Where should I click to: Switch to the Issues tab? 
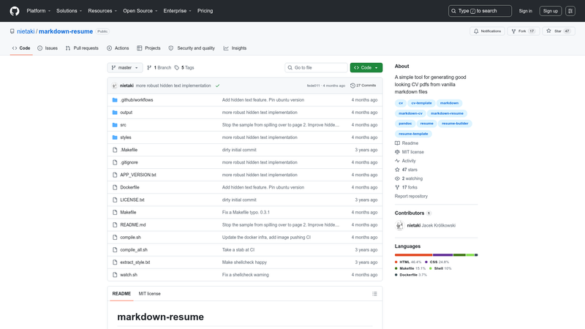48,48
